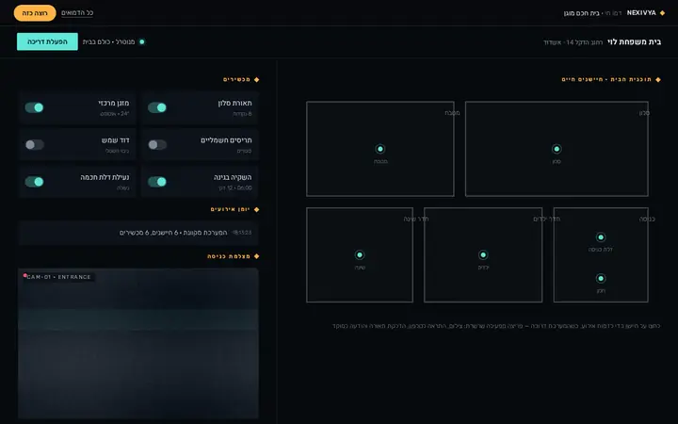Click the בית משפחת לוי title
This screenshot has width=678, height=424.
[634, 42]
